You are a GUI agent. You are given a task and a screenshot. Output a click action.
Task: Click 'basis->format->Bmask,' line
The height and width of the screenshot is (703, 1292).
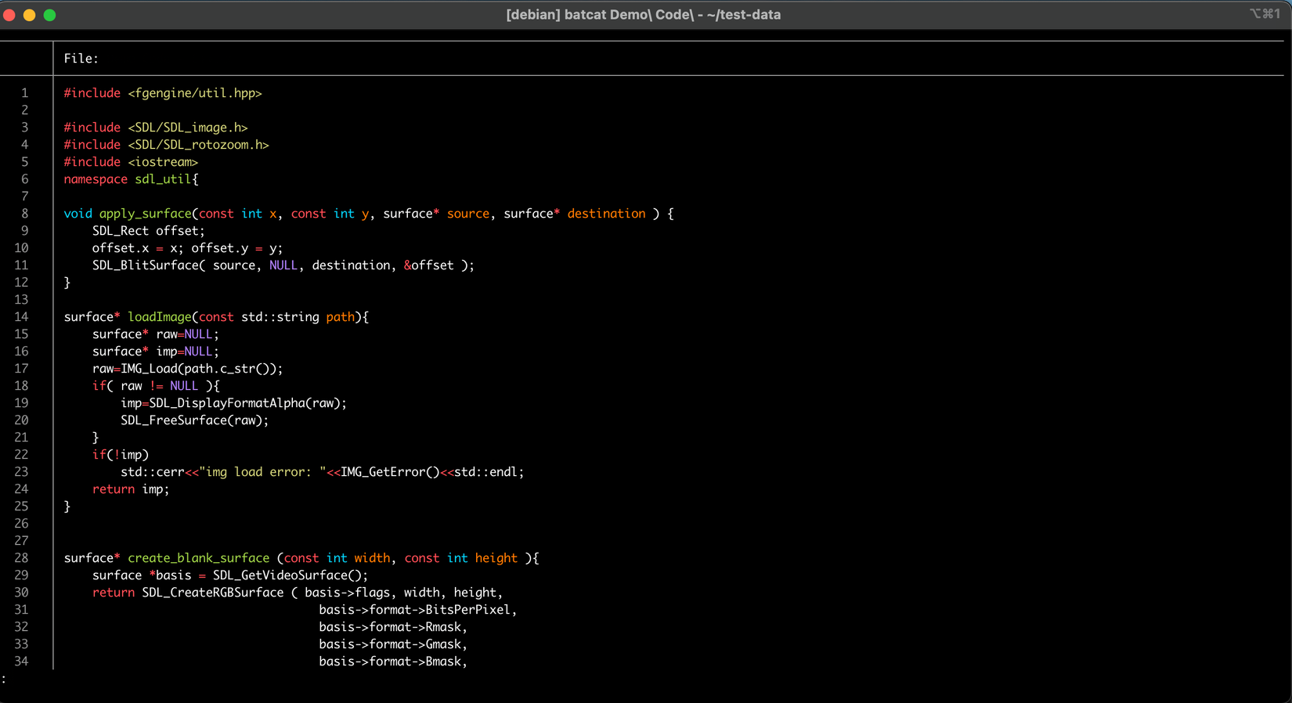pos(393,662)
